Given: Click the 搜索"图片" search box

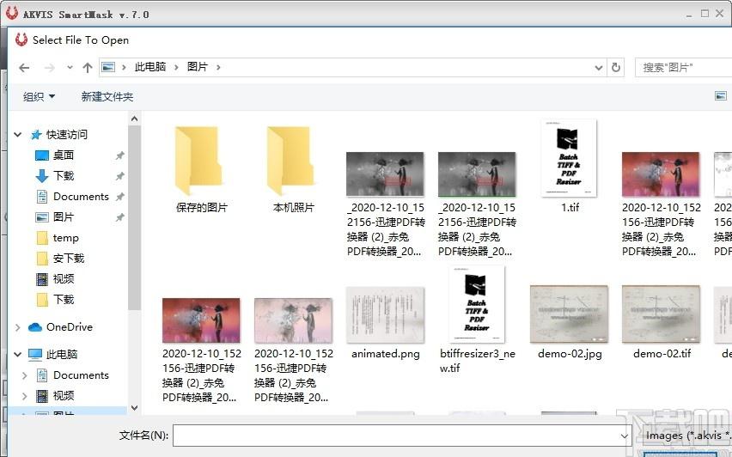Looking at the screenshot, I should click(683, 68).
